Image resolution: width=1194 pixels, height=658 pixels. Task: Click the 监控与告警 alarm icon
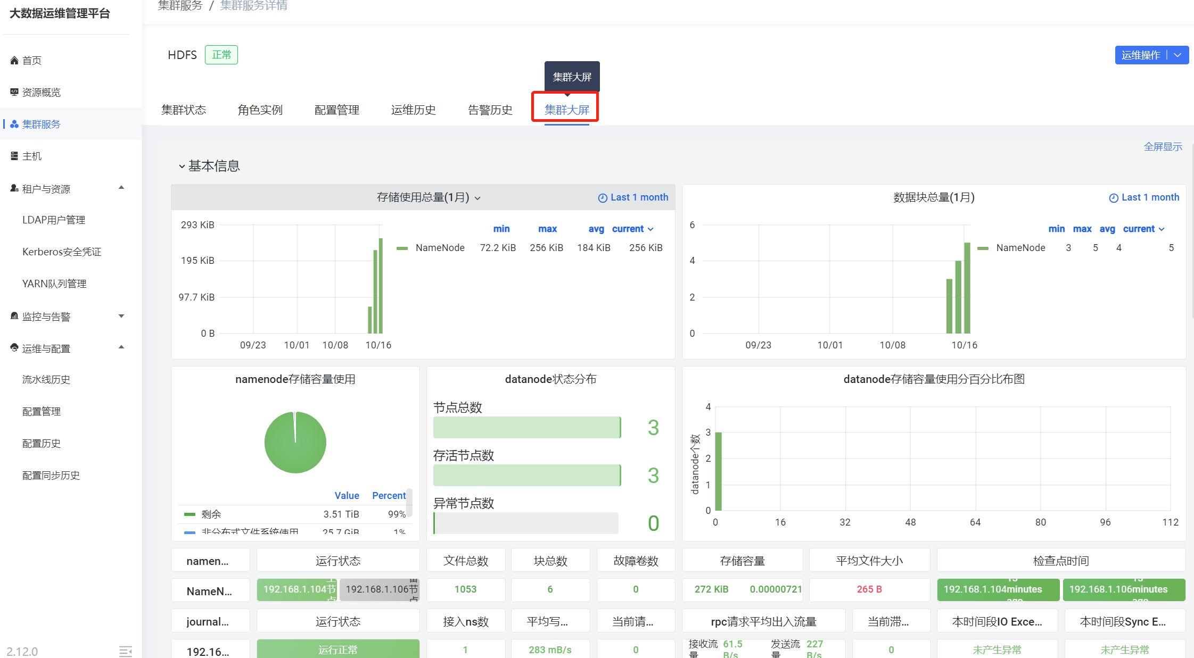pos(14,316)
